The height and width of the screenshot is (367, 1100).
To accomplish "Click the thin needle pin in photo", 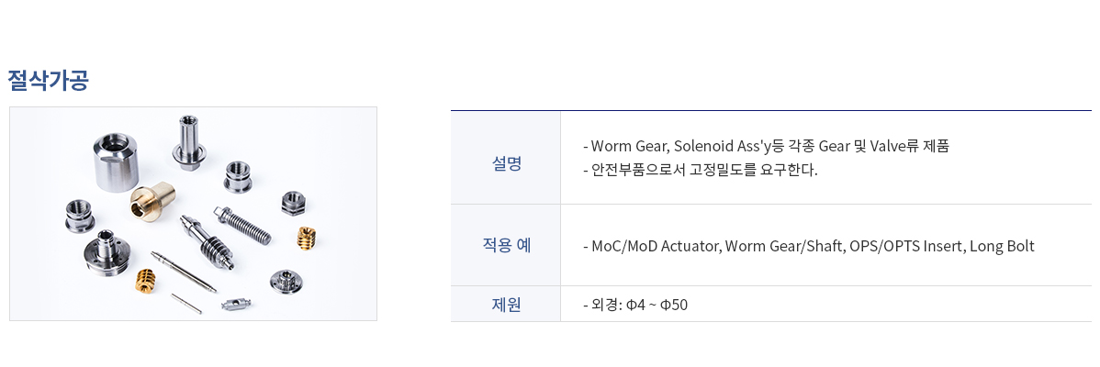I will coord(183,271).
